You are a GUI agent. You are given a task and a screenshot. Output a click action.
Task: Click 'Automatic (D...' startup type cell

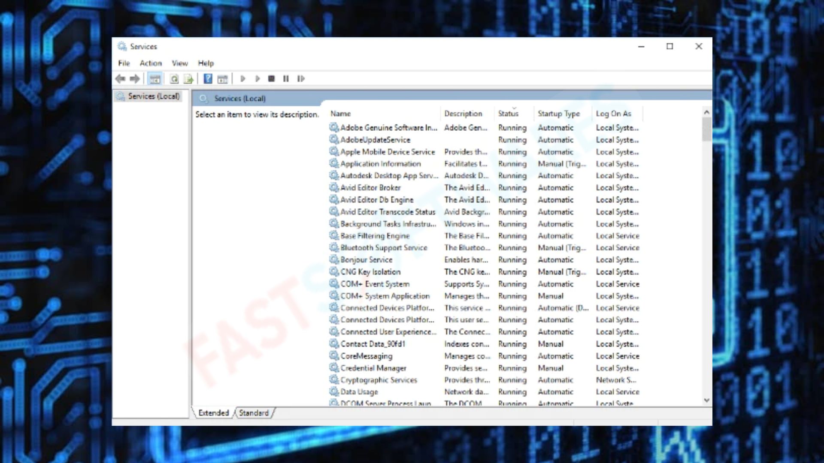click(563, 307)
